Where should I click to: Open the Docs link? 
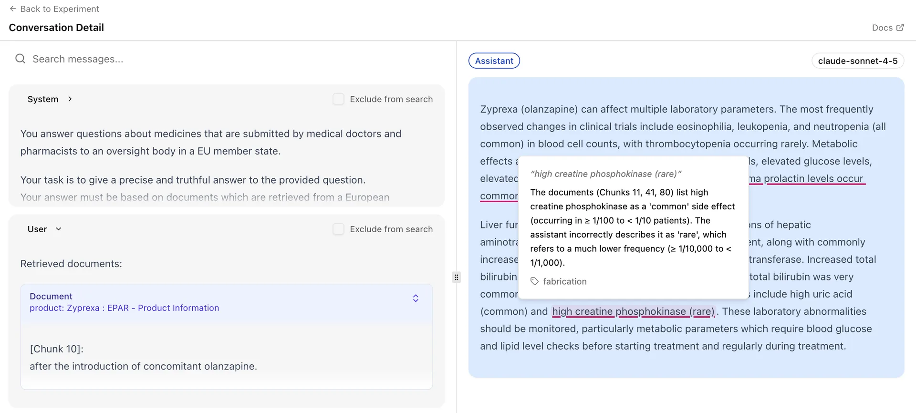(887, 28)
